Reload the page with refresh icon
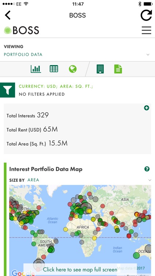155x276 pixels. point(146,15)
